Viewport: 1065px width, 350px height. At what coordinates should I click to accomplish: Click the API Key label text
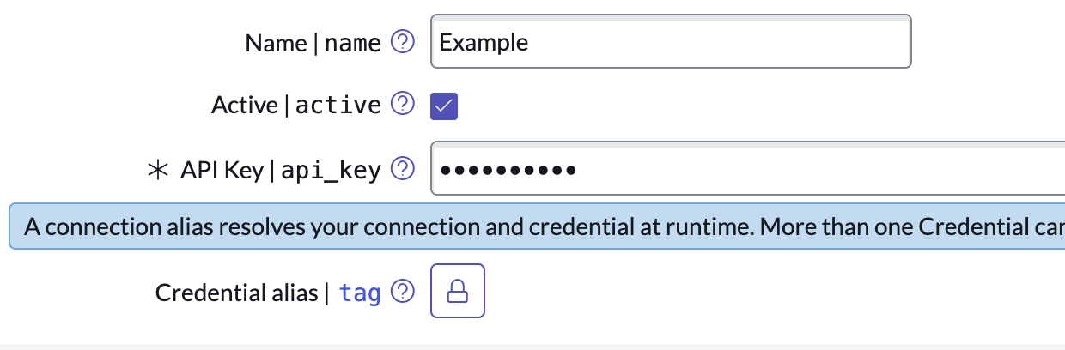click(x=222, y=171)
